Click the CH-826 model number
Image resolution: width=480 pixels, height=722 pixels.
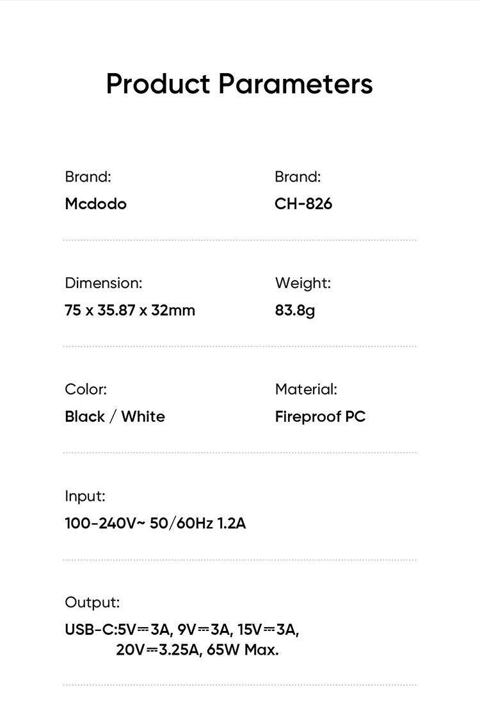point(303,204)
